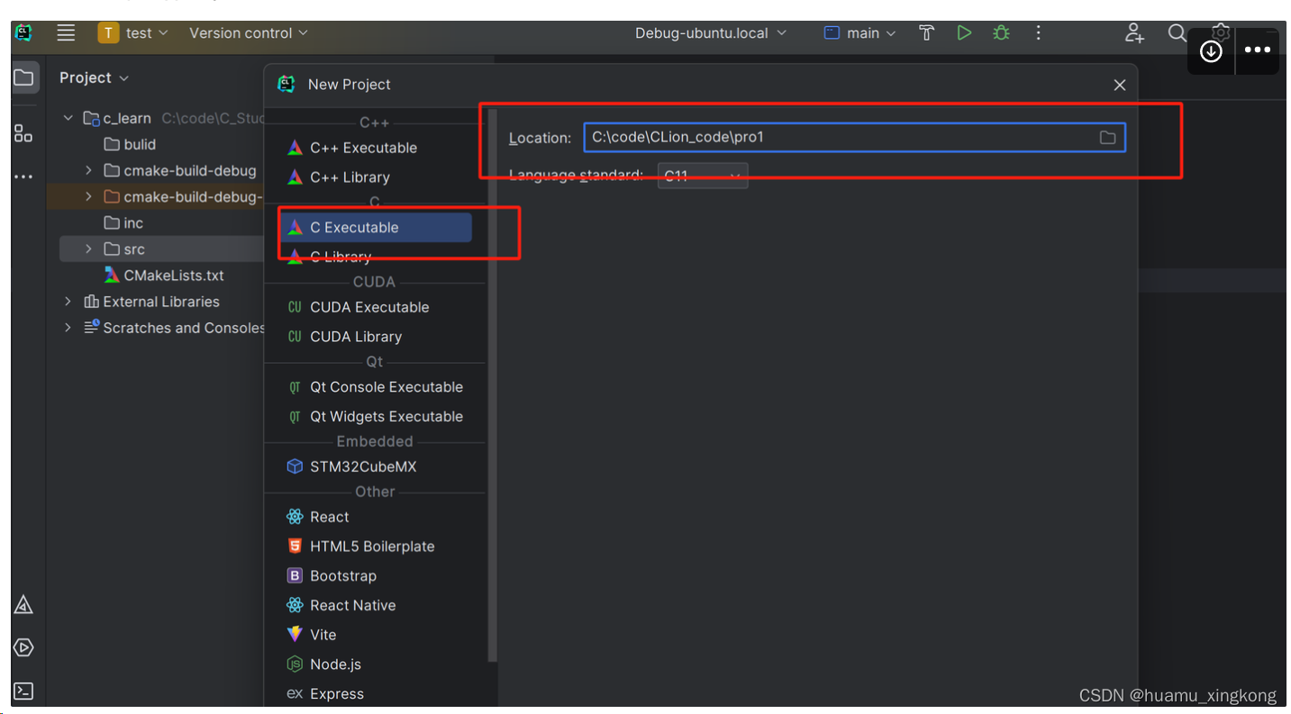
Task: Open Language standard C11 dropdown
Action: (703, 176)
